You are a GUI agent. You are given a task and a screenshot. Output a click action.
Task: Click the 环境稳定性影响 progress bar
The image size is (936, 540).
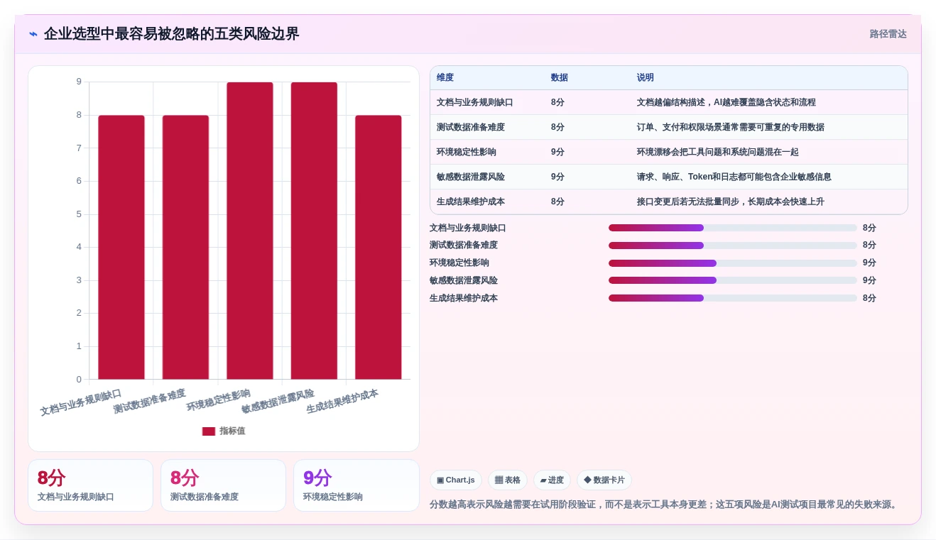coord(733,263)
